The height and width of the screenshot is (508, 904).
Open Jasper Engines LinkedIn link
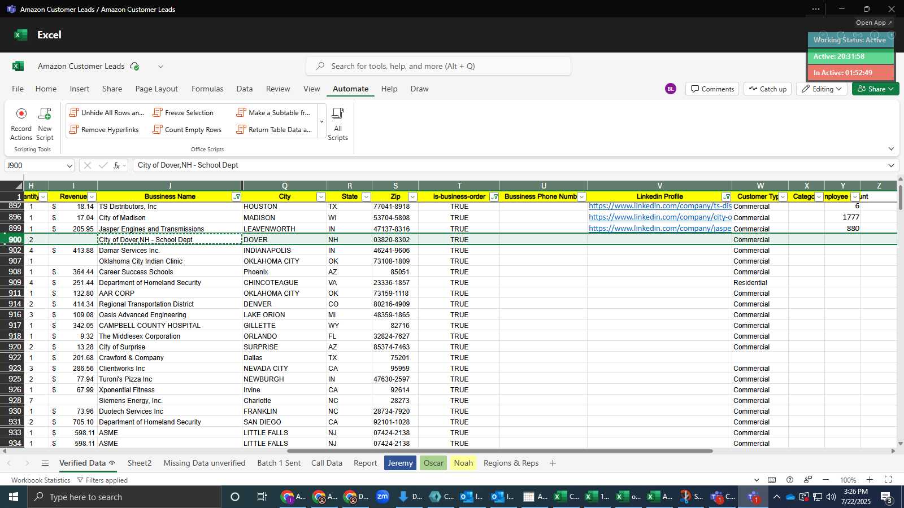[x=660, y=229]
